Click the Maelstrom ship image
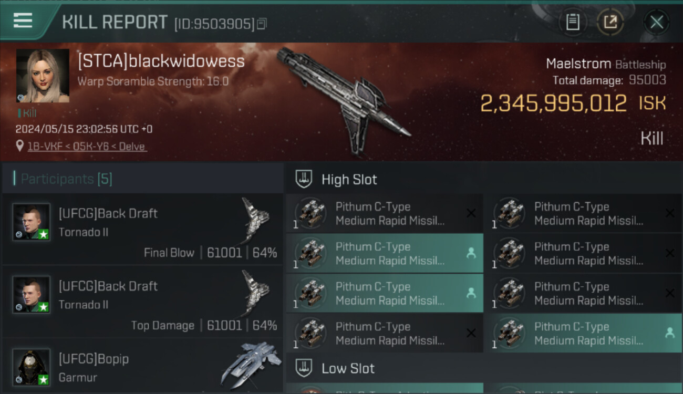The width and height of the screenshot is (683, 394). point(344,100)
